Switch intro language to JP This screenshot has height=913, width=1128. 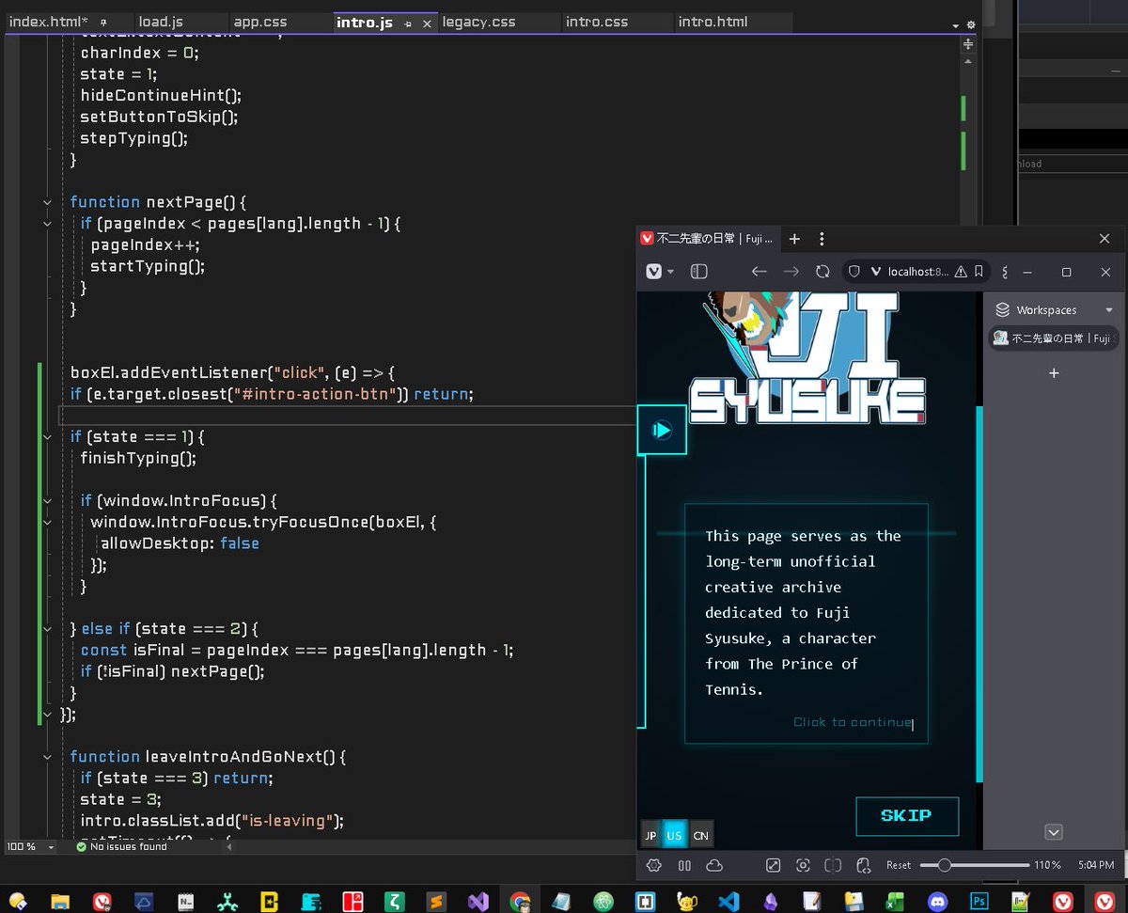tap(650, 835)
